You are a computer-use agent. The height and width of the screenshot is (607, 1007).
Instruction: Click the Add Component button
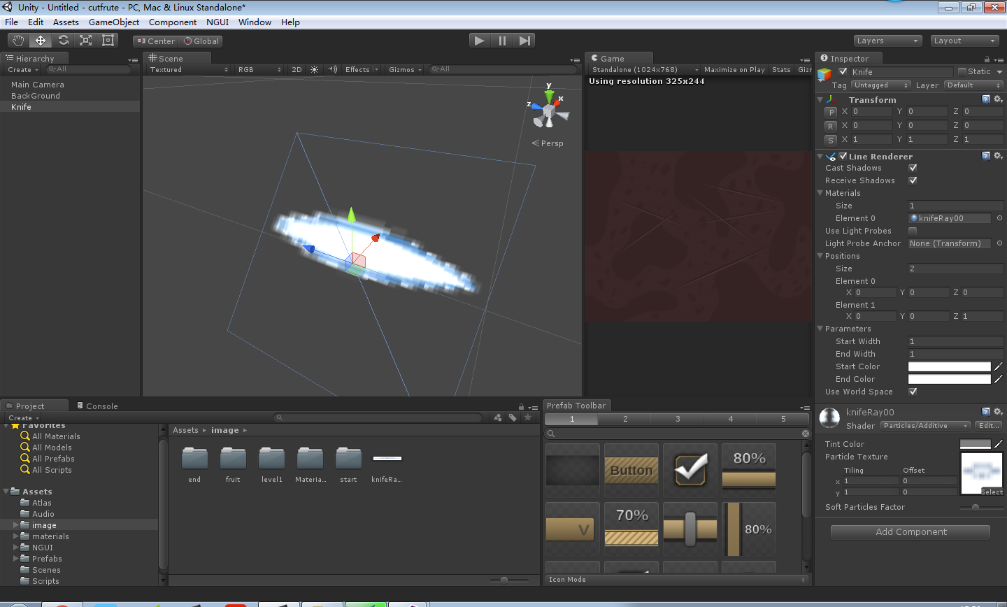[910, 531]
